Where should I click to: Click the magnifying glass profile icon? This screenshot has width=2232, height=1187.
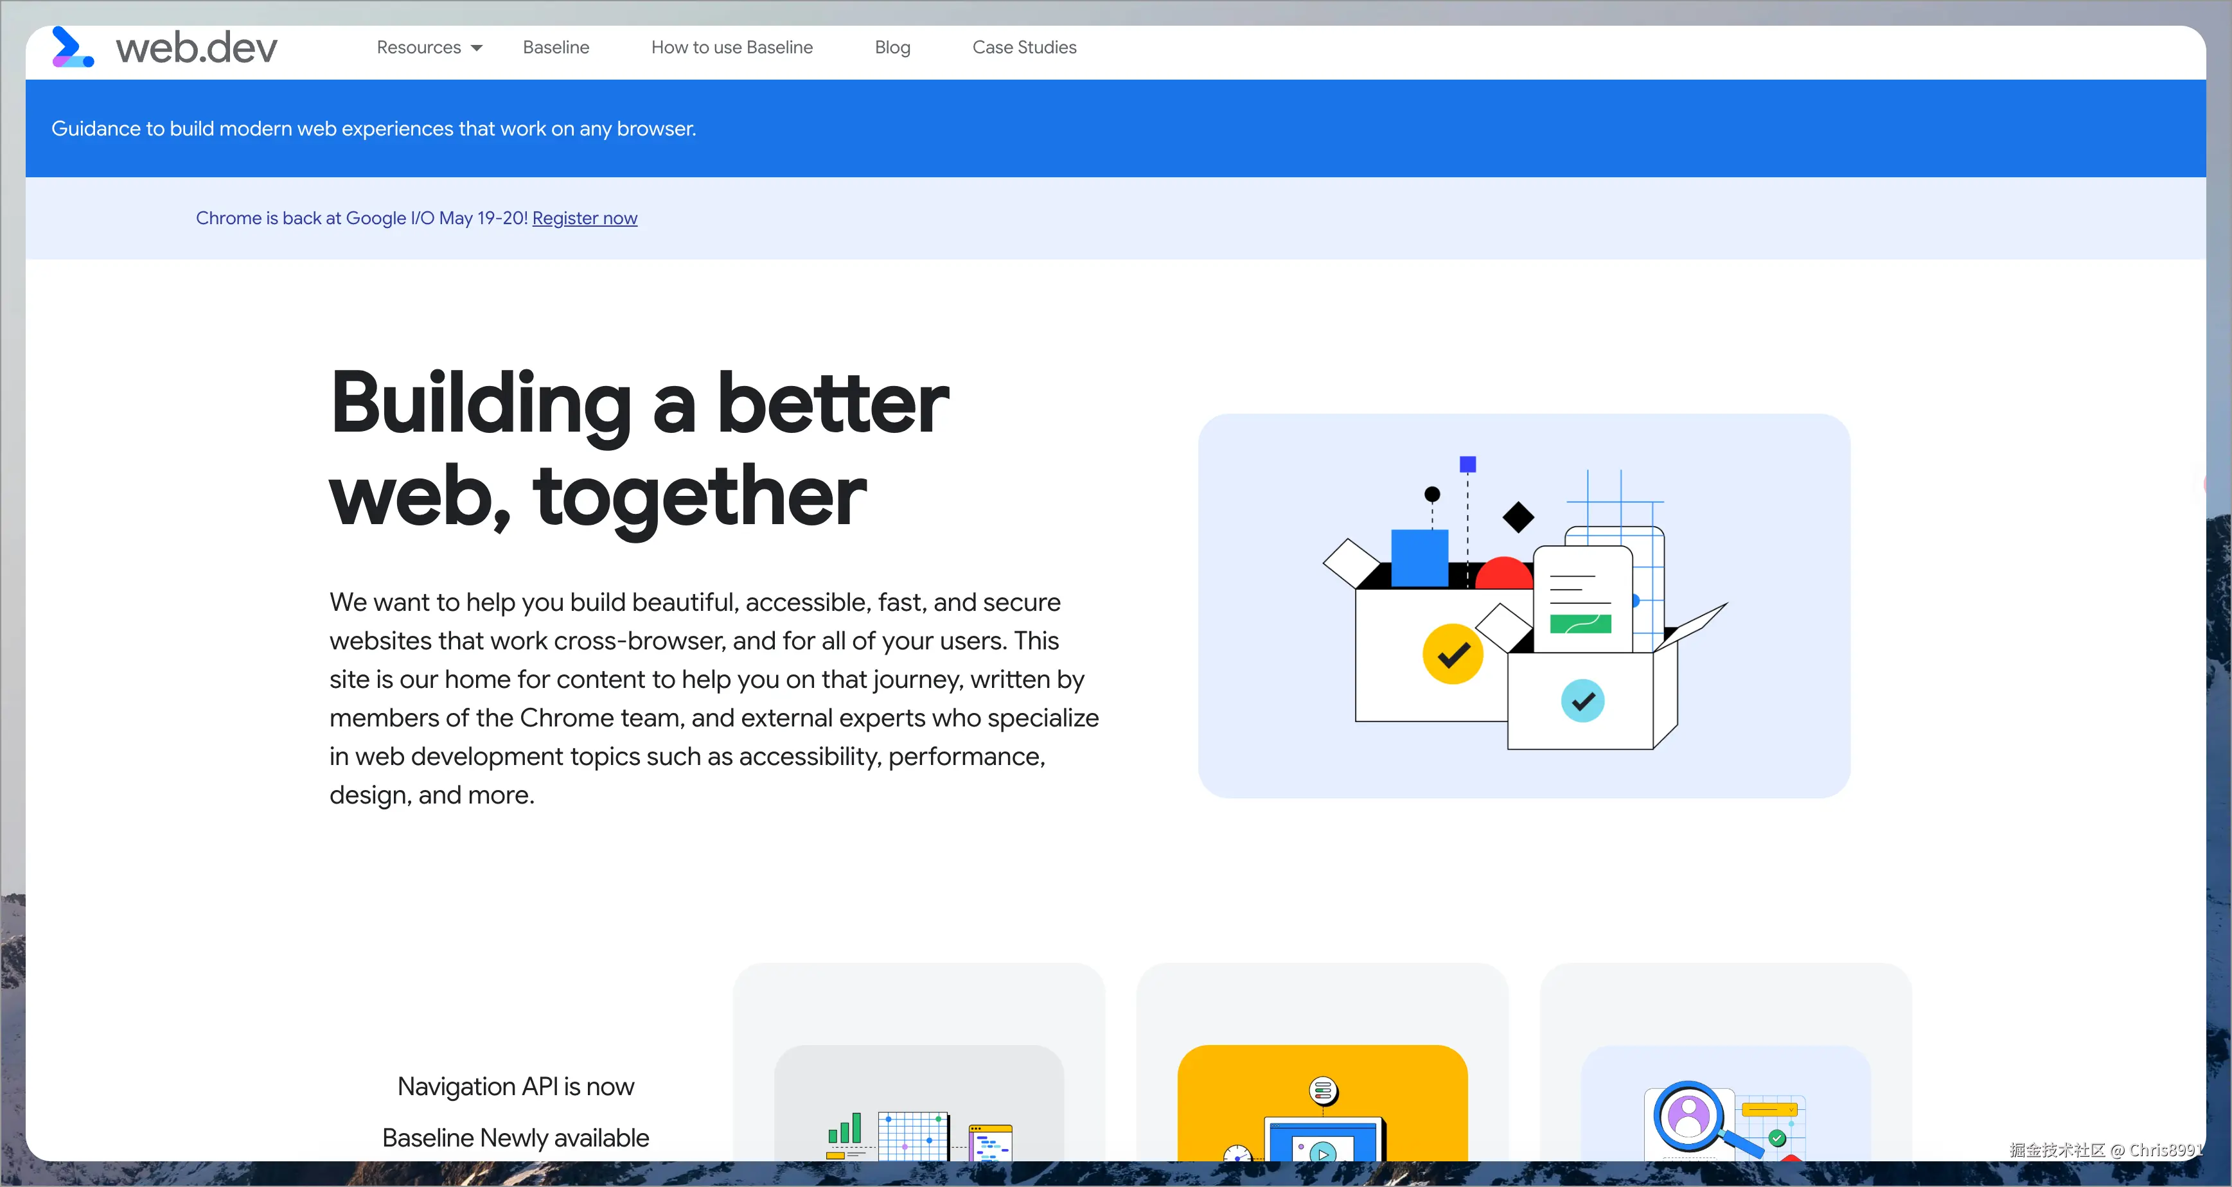[1688, 1117]
